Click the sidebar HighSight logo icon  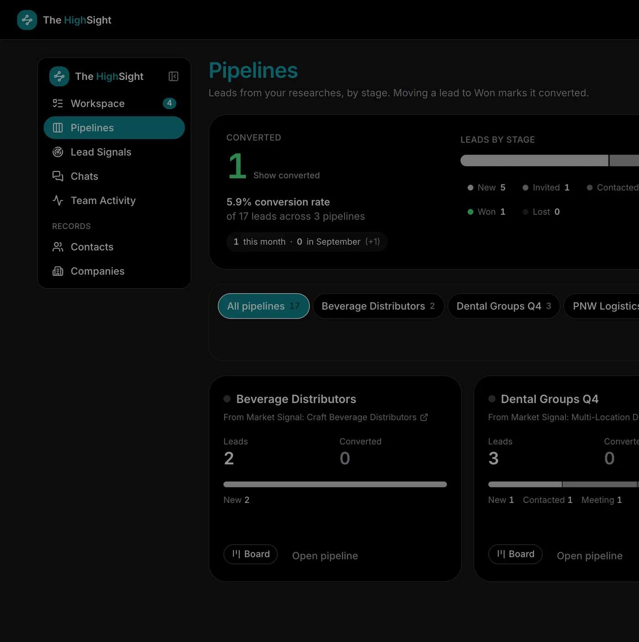pos(59,76)
